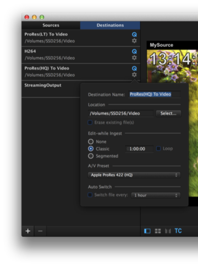Switch to grid multiview layout icon
Screen dimensions: 198x265
tap(158, 231)
